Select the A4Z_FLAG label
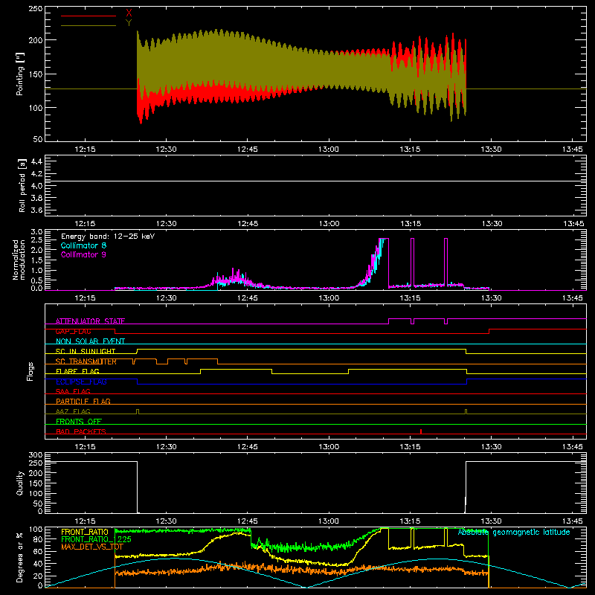Image resolution: width=595 pixels, height=595 pixels. 73,411
